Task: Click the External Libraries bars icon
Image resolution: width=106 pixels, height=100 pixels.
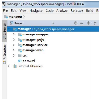Action: click(x=15, y=66)
